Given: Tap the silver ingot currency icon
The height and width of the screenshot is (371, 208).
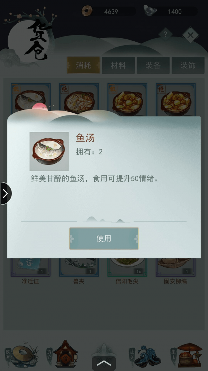Looking at the screenshot, I should tap(150, 11).
